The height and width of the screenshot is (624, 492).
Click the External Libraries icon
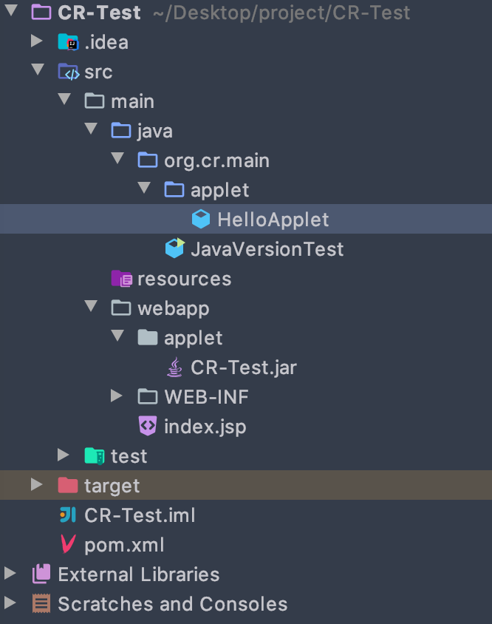pyautogui.click(x=41, y=574)
